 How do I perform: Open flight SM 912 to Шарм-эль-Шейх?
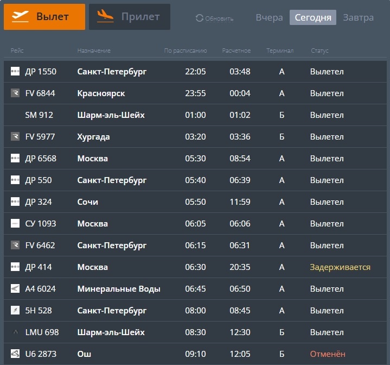coord(195,115)
